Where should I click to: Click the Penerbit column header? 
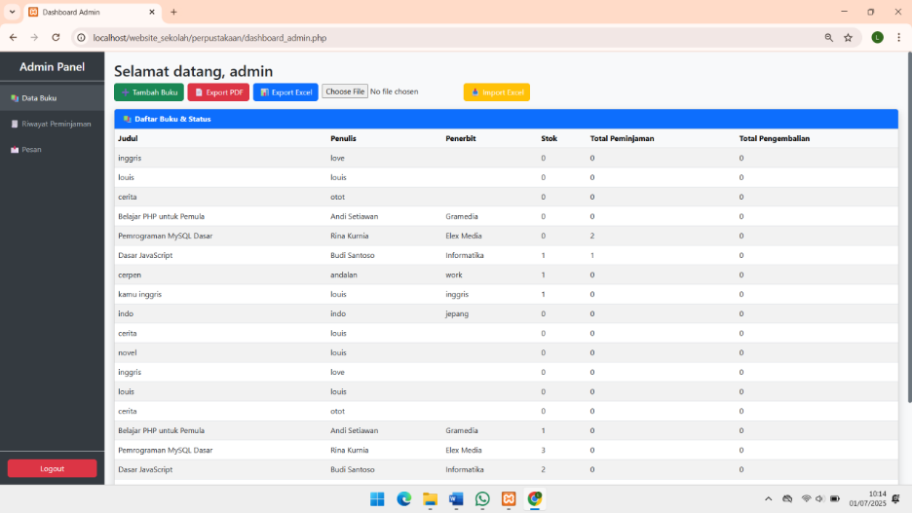[461, 138]
